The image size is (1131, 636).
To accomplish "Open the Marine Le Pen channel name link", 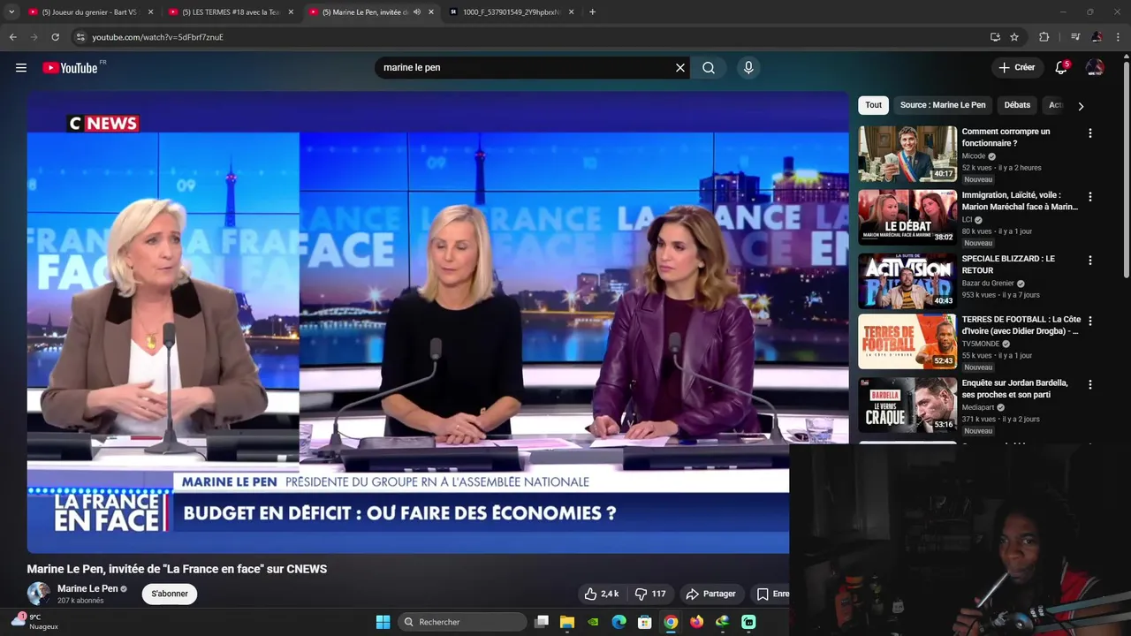I will pos(87,588).
